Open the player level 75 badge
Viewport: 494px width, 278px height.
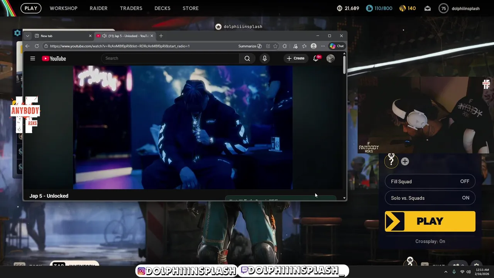(x=443, y=8)
